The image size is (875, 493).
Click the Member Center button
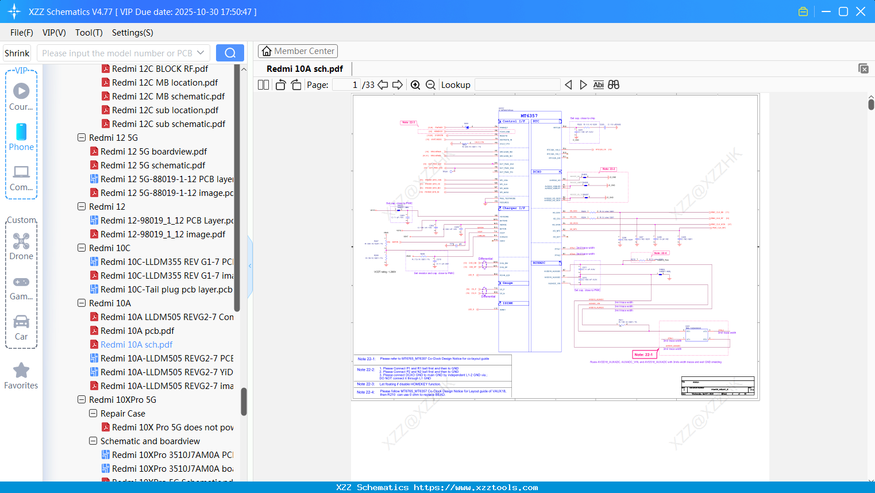pos(298,51)
